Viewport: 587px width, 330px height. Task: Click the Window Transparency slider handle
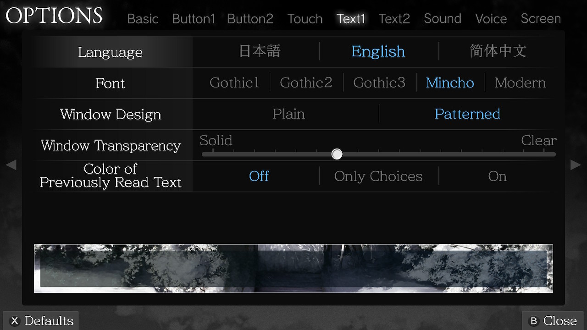[337, 154]
